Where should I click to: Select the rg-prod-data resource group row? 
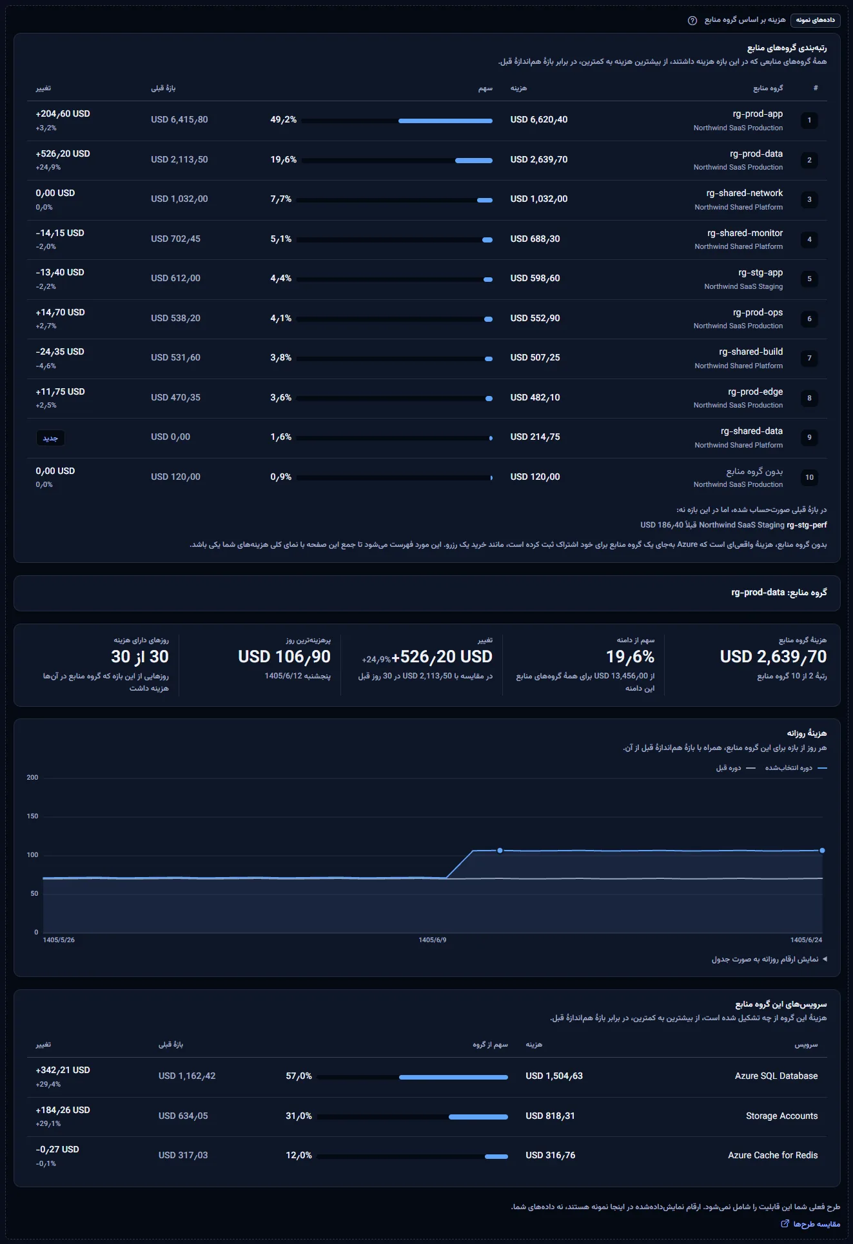coord(427,160)
